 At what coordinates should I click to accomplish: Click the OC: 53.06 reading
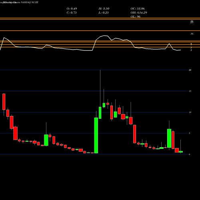point(138,9)
